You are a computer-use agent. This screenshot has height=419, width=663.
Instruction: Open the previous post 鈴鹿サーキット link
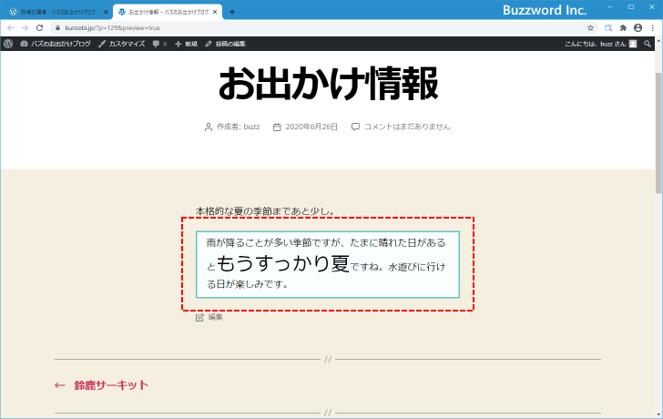(x=110, y=385)
